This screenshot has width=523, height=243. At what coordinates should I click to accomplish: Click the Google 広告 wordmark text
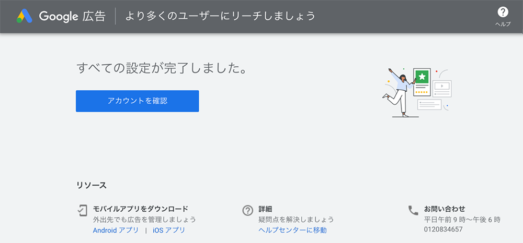[72, 16]
